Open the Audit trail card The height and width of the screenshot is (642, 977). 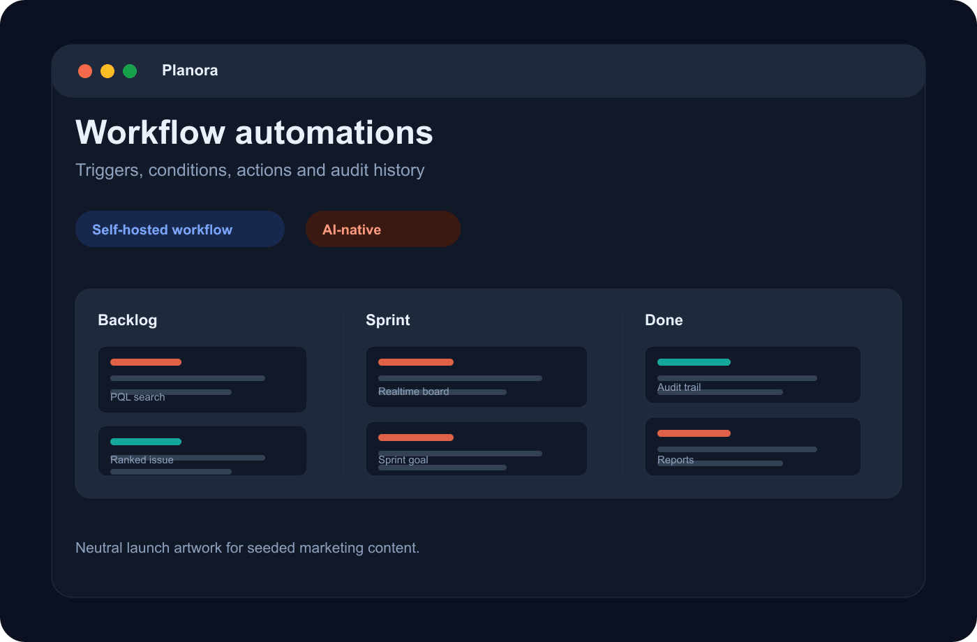click(x=753, y=375)
